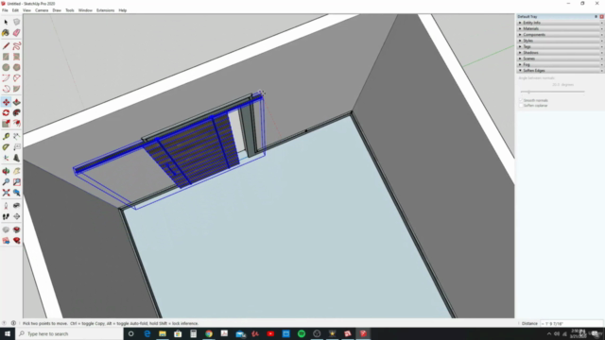Pick the Tape Measure tool
The height and width of the screenshot is (340, 605).
6,136
